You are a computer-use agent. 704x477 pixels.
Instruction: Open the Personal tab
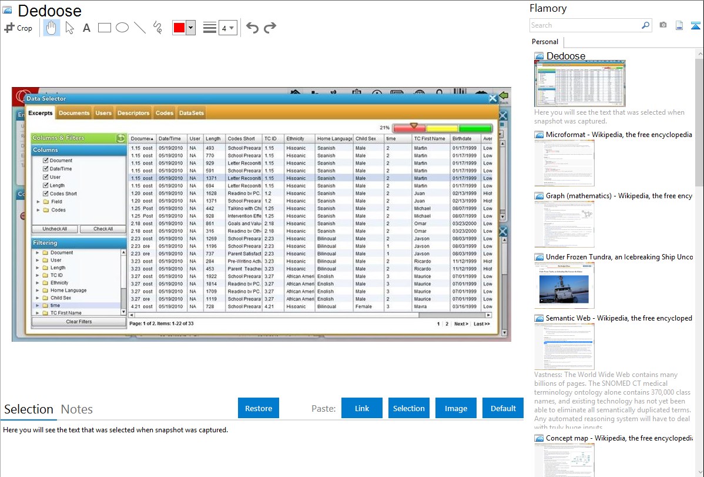[x=545, y=42]
